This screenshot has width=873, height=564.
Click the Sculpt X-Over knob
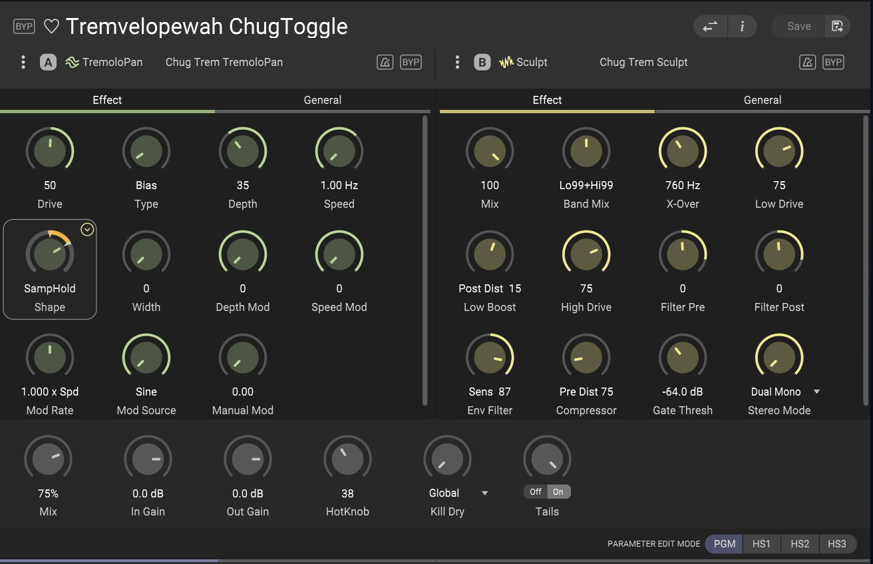coord(683,151)
